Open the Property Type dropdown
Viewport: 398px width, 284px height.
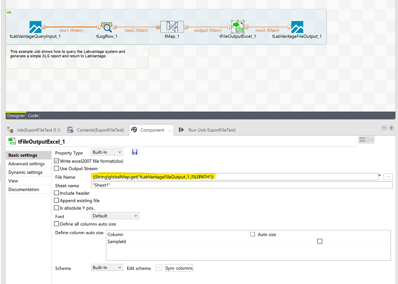click(107, 152)
